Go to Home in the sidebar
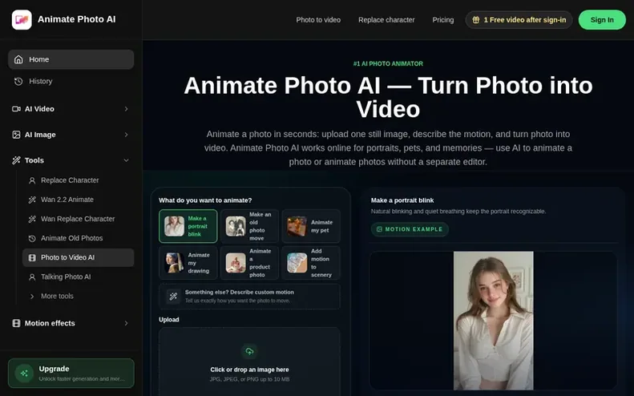The width and height of the screenshot is (634, 396). coord(71,59)
